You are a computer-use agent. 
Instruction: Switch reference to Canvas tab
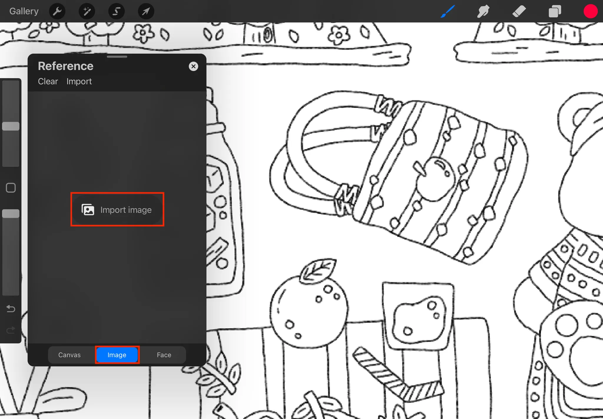point(69,355)
